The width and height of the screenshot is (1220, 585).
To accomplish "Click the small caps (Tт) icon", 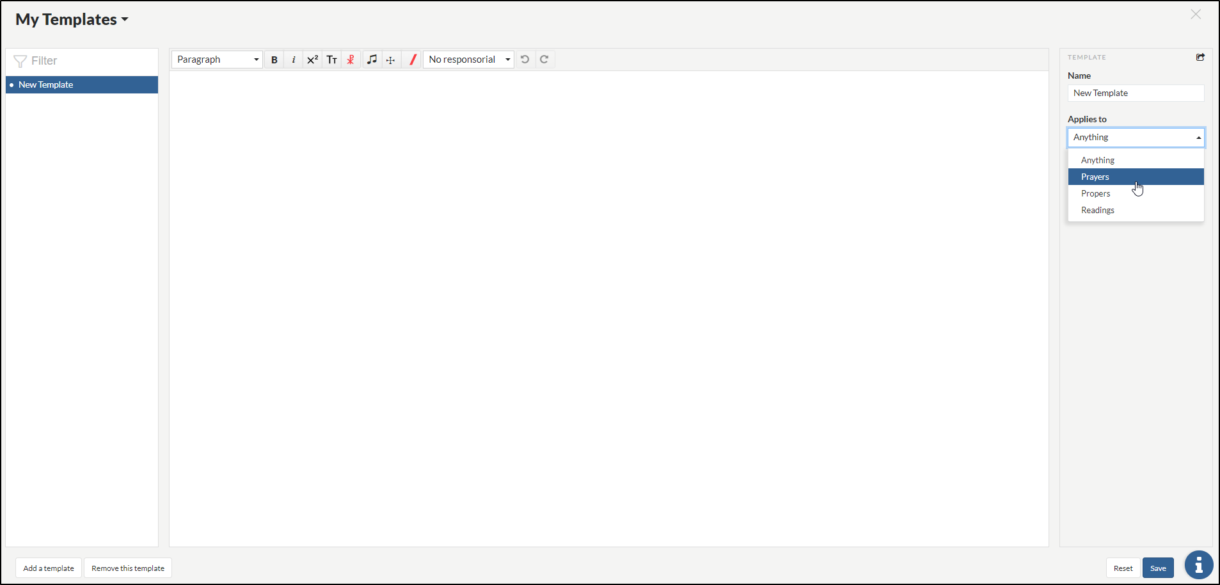I will point(331,60).
